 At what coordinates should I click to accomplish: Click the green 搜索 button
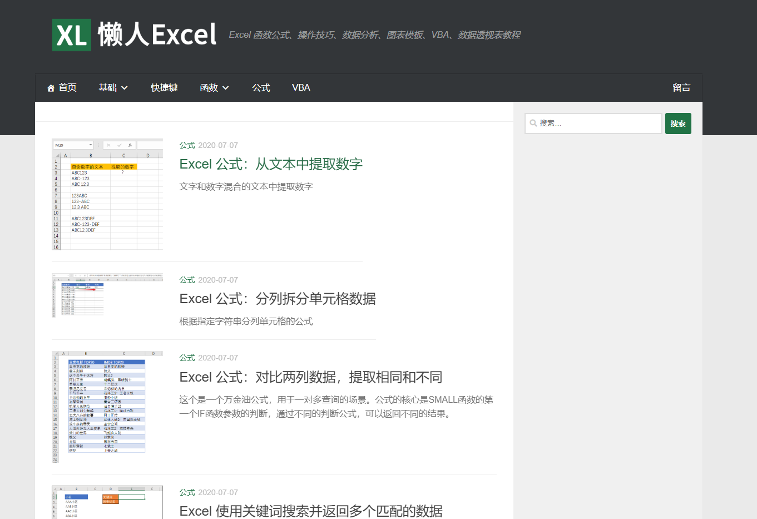678,123
